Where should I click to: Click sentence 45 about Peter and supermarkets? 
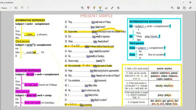pyautogui.click(x=92, y=71)
